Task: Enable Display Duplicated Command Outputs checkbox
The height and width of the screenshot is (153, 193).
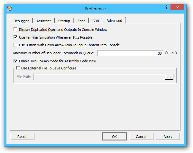Action: click(15, 30)
